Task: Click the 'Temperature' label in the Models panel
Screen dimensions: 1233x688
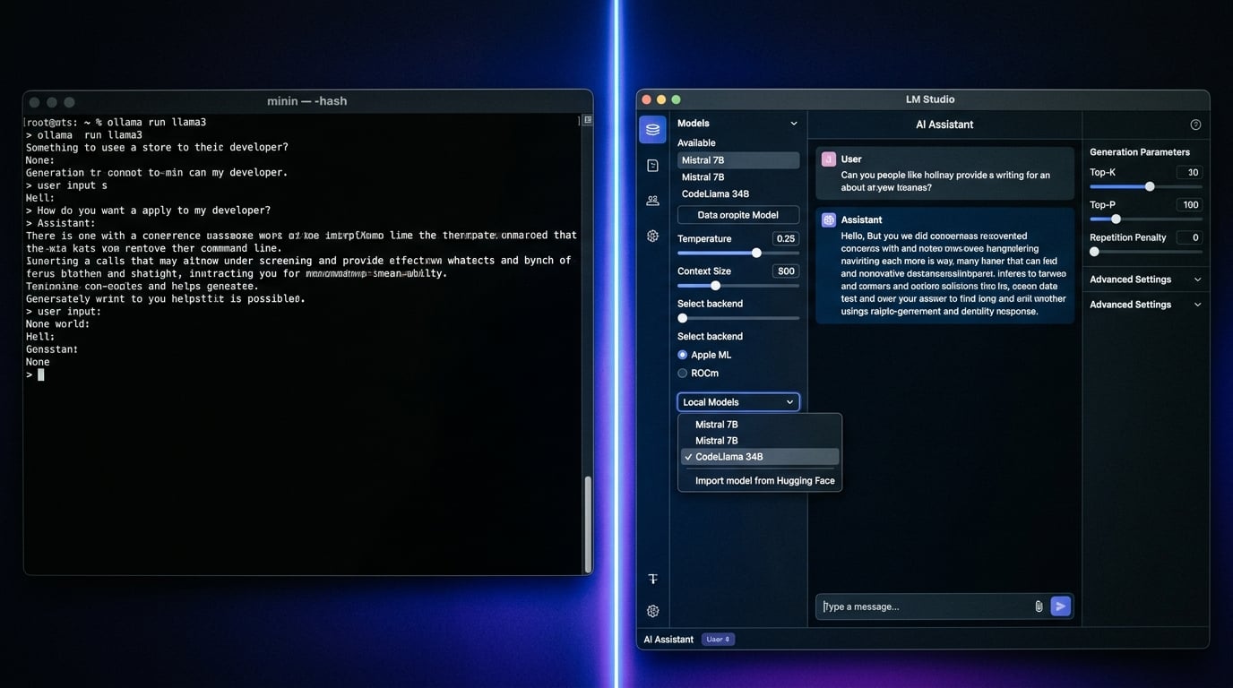Action: [704, 238]
